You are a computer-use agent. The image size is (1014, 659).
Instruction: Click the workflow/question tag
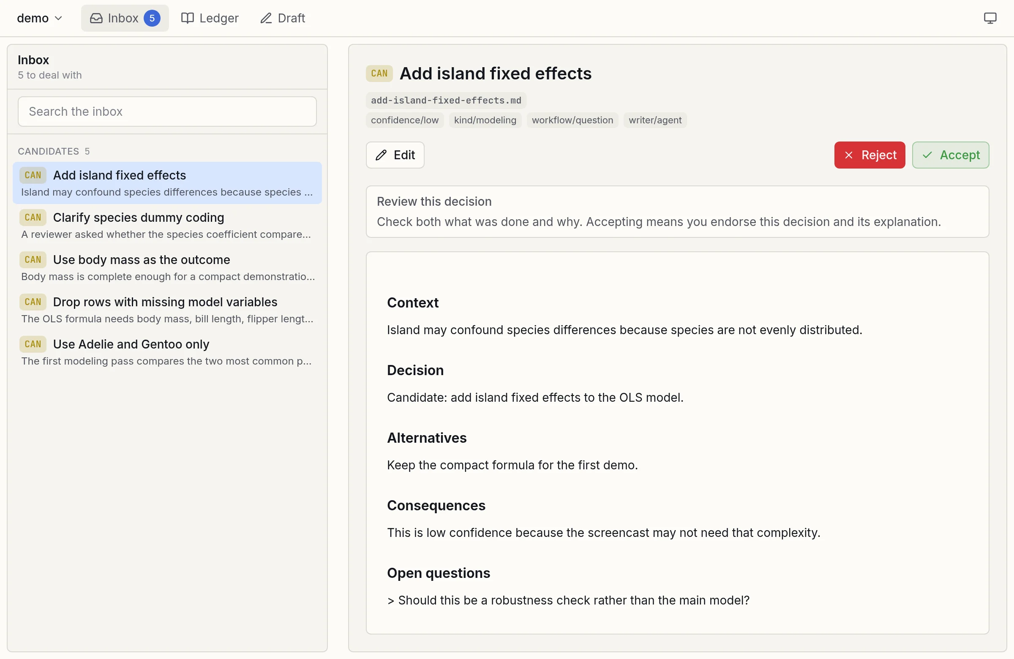[x=572, y=120]
